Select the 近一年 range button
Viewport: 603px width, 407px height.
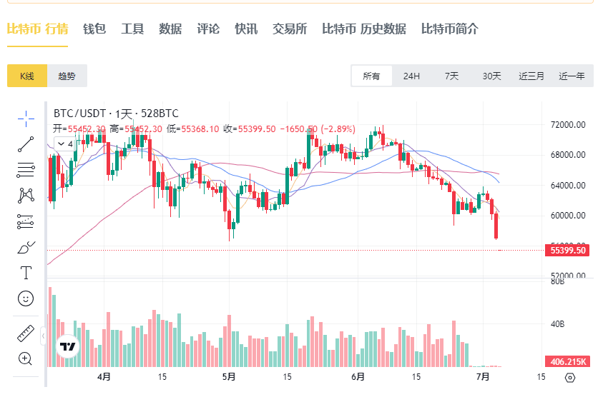[572, 76]
